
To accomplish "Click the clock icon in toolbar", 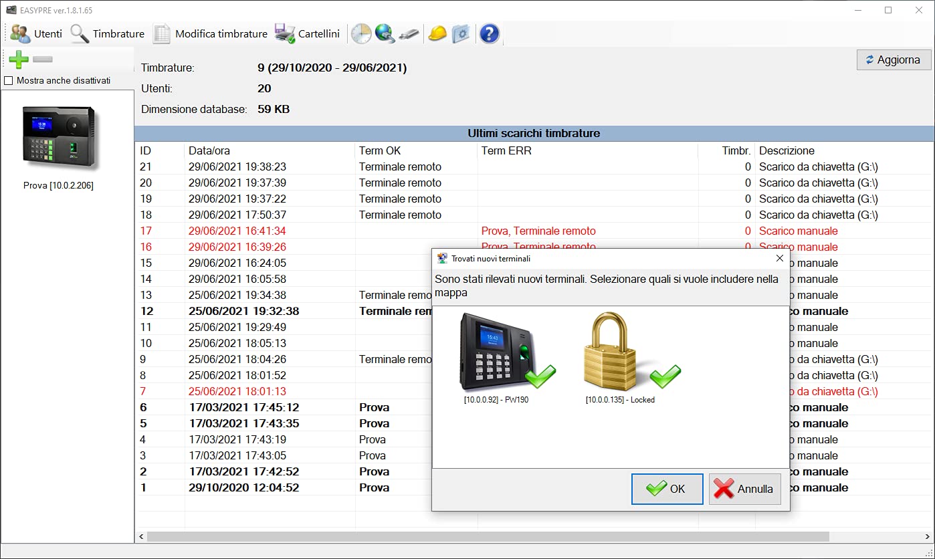I will tap(361, 33).
